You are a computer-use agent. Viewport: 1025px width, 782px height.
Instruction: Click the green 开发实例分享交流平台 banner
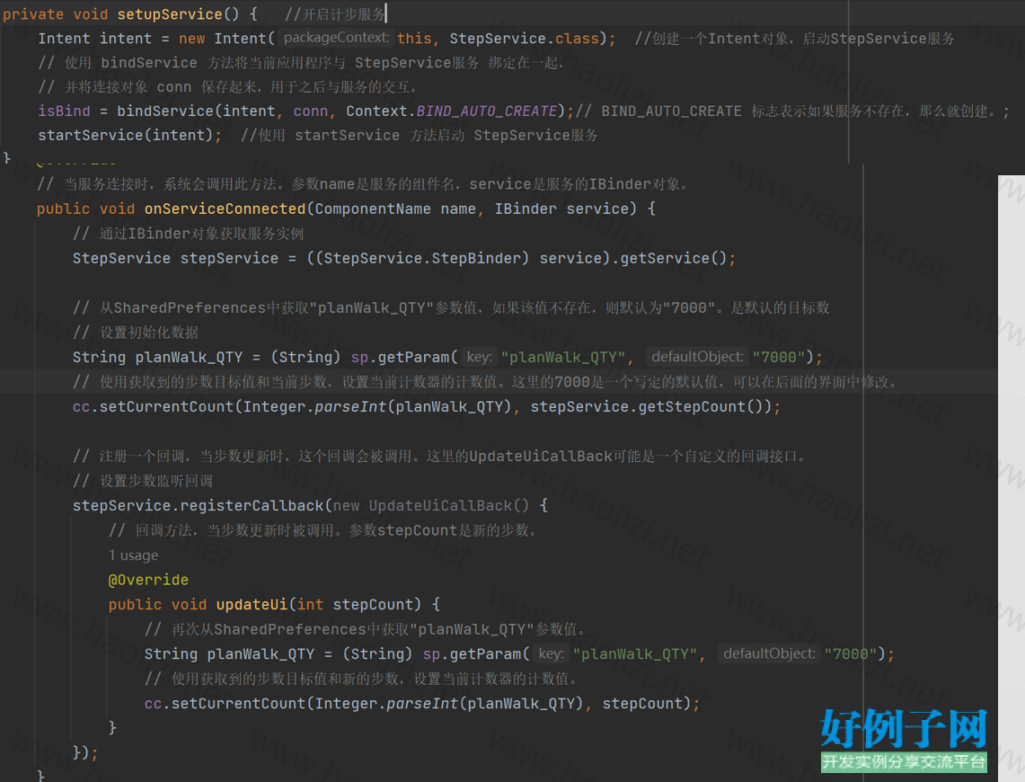pyautogui.click(x=904, y=762)
